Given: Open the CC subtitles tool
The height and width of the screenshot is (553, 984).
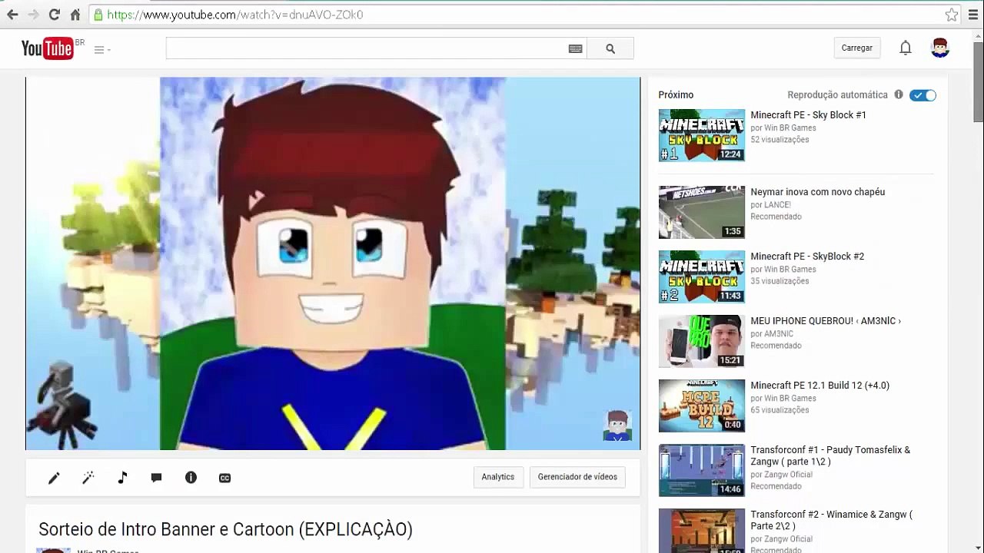Looking at the screenshot, I should (224, 478).
